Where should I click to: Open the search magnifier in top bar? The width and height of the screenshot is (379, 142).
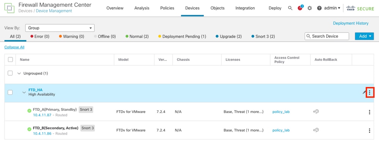click(x=290, y=8)
